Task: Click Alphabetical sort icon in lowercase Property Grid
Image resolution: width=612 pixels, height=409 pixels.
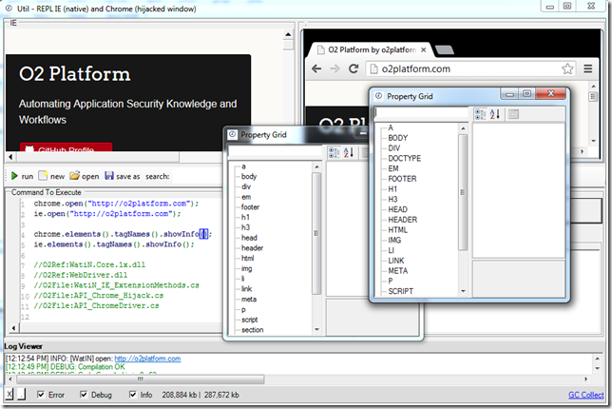Action: tap(347, 152)
